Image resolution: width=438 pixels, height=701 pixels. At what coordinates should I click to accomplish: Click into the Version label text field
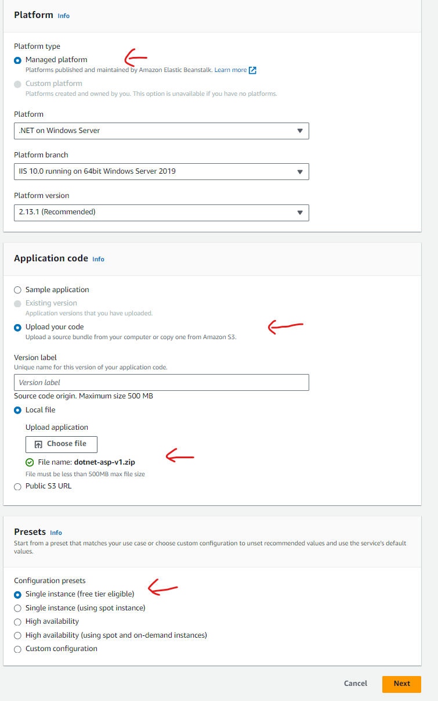[x=161, y=383]
